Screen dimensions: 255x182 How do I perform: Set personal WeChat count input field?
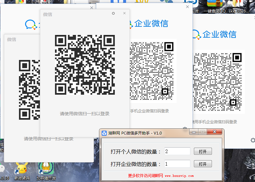[x=177, y=151]
